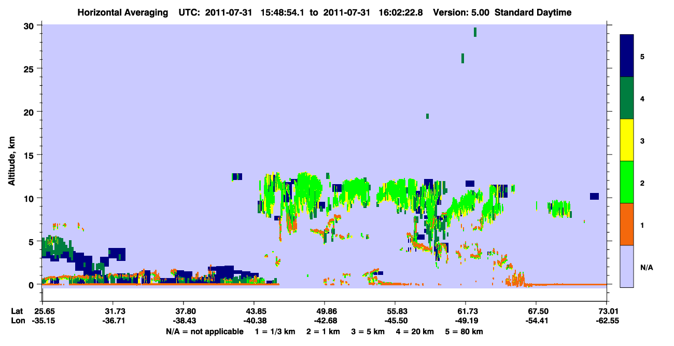674x346 pixels.
Task: Click the 'Lat' row label
Action: [x=17, y=311]
